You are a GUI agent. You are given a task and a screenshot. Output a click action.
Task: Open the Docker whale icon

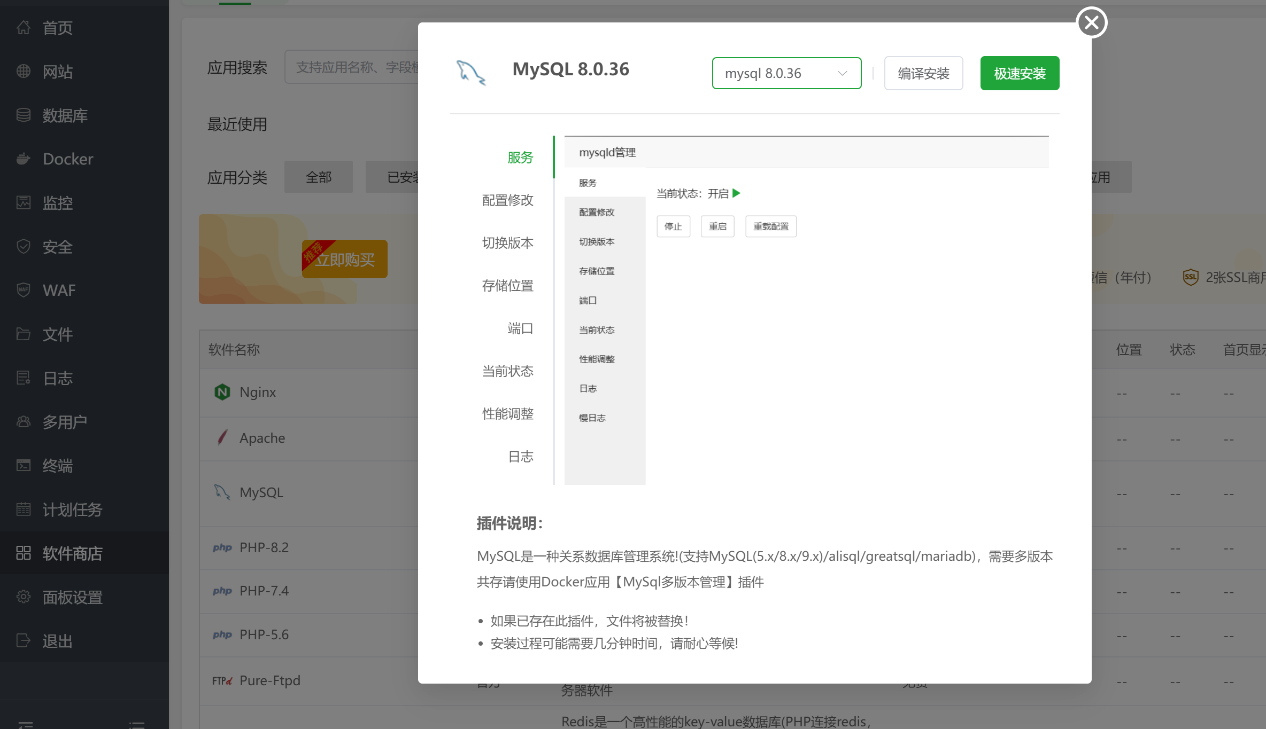24,159
